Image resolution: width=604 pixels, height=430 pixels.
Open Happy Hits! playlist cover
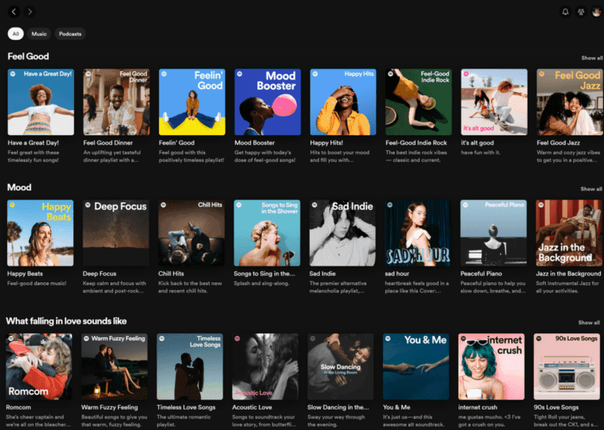click(x=343, y=102)
